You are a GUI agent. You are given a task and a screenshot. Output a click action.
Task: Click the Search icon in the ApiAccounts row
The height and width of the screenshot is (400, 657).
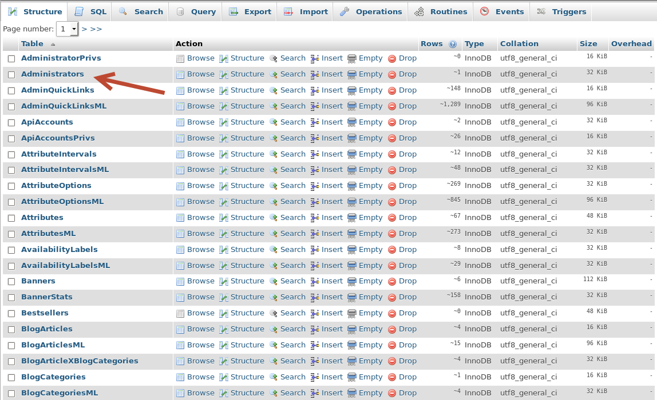coord(274,122)
